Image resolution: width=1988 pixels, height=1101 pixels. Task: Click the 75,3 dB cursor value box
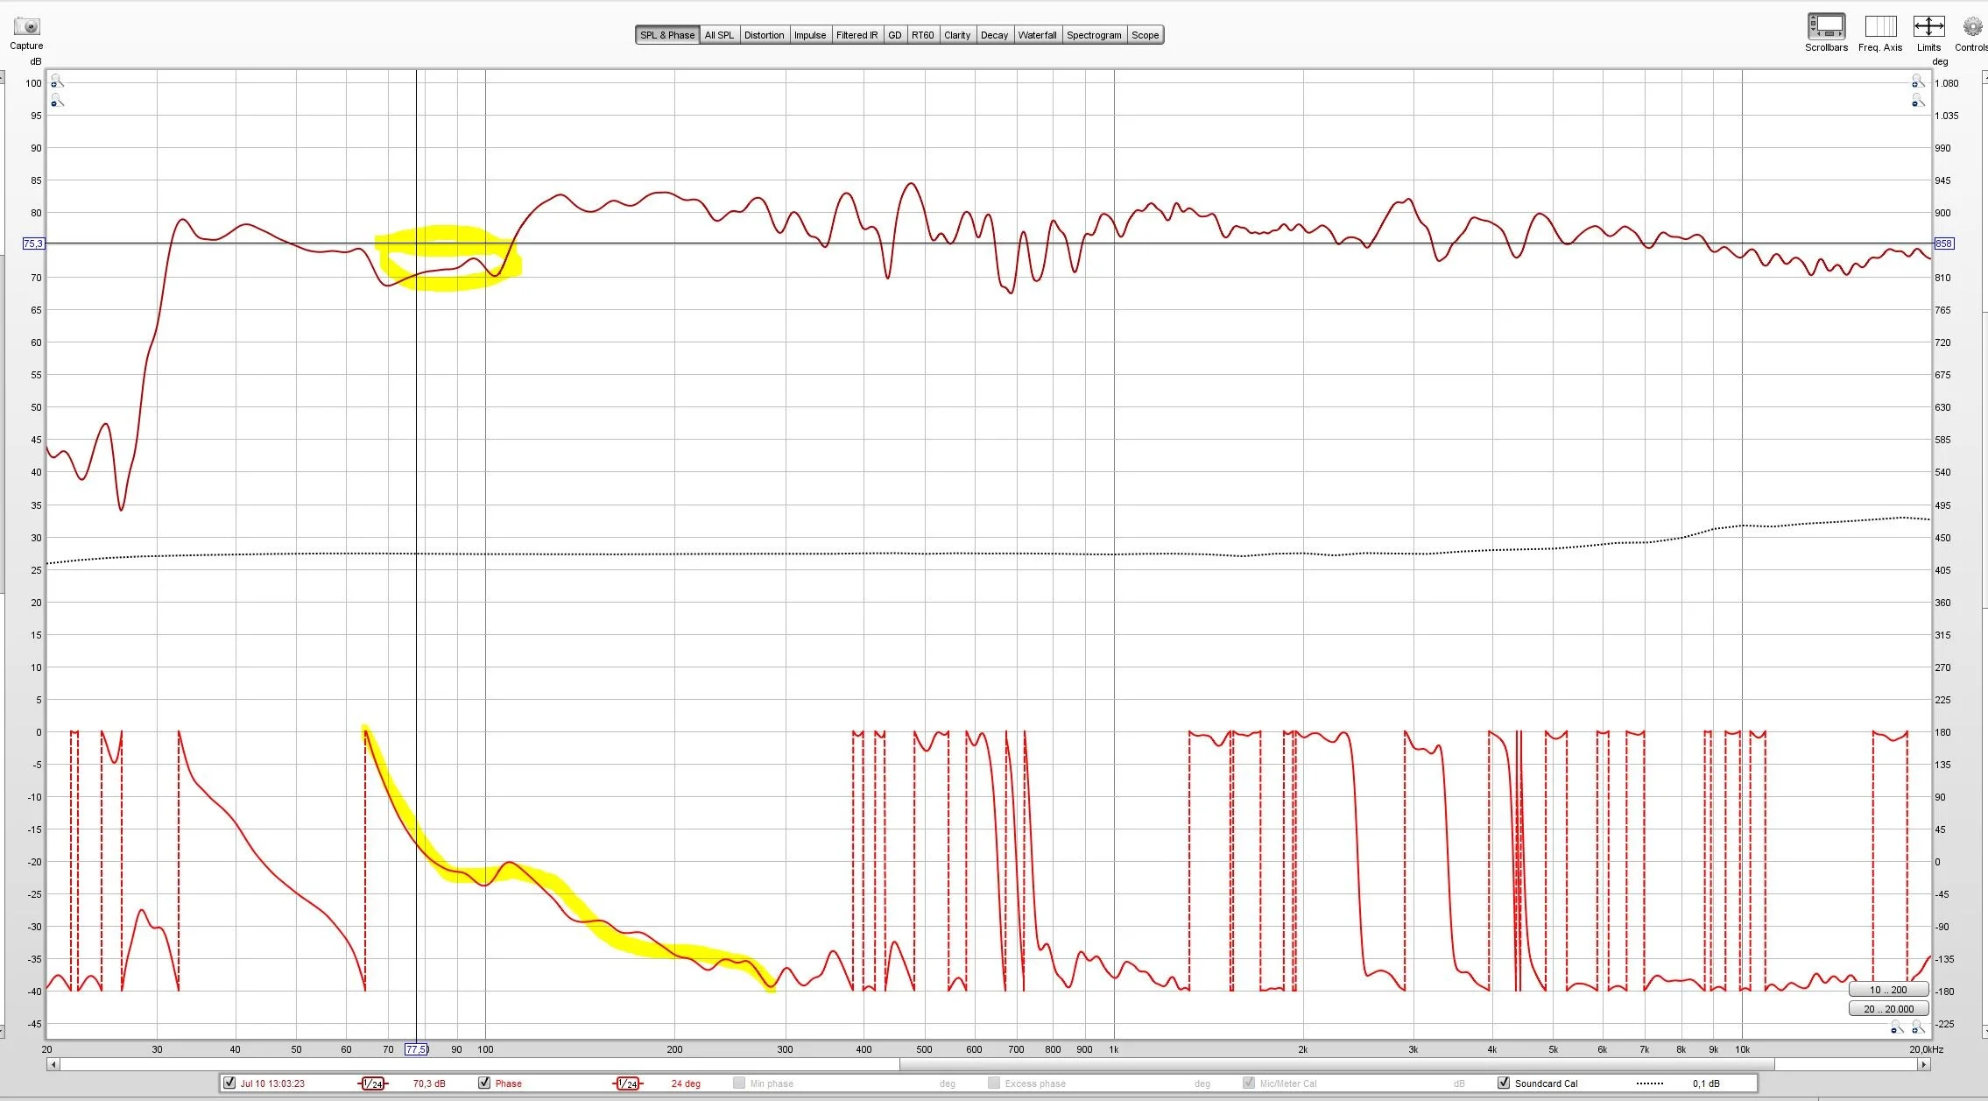coord(33,243)
